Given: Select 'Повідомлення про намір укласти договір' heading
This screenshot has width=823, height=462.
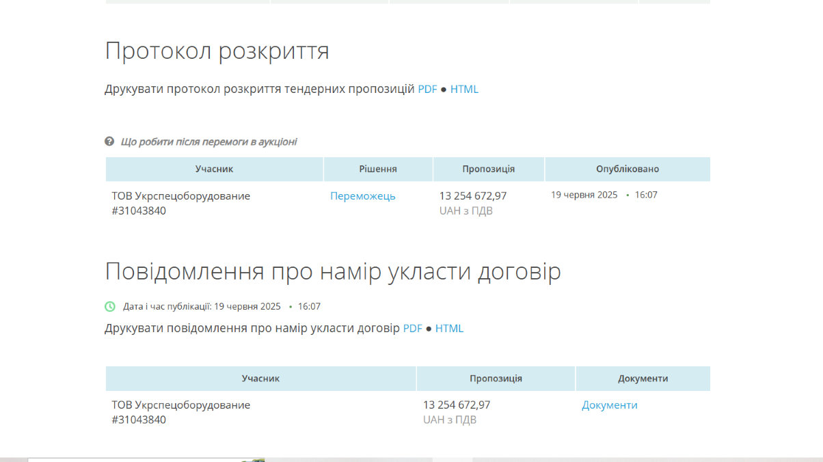Looking at the screenshot, I should tap(333, 272).
